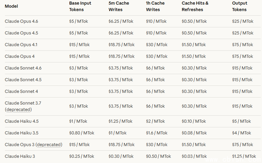Click the Claude Sonnet 4 output tokens price
The width and height of the screenshot is (262, 163).
tap(243, 91)
